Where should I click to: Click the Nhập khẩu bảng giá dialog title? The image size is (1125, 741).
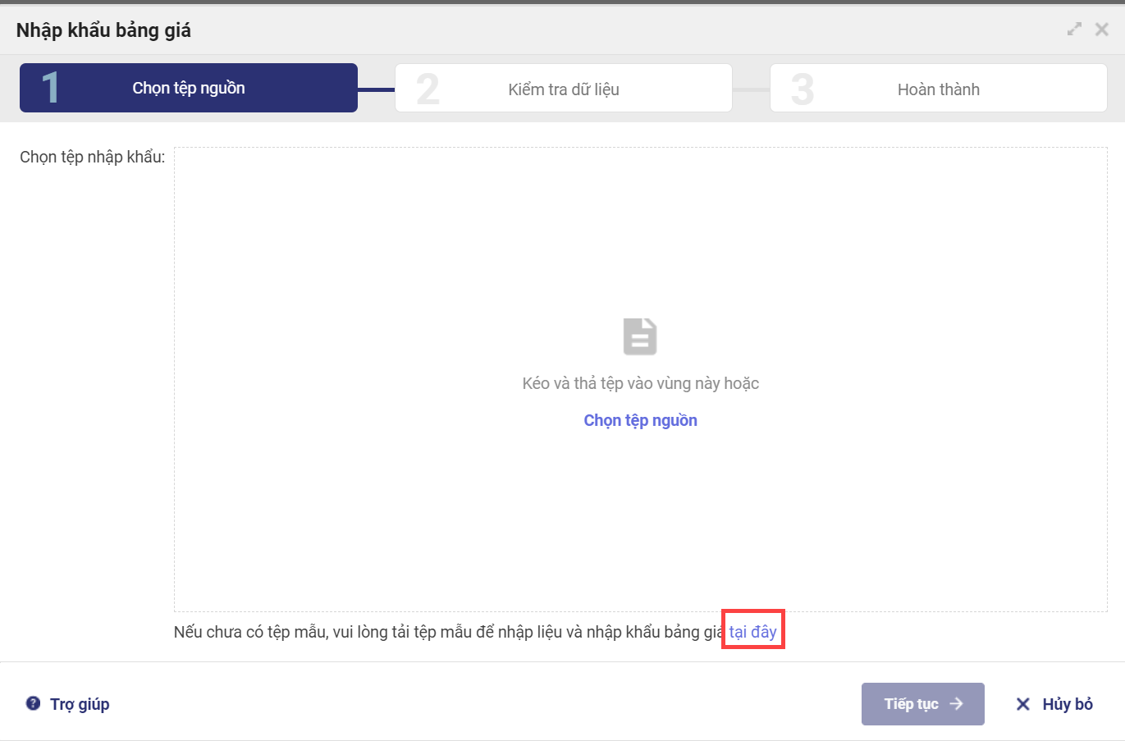pos(103,30)
